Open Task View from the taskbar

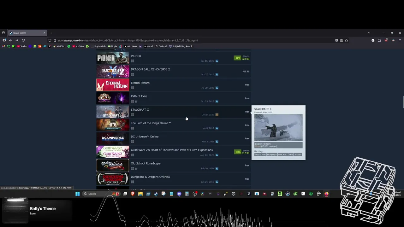[125, 194]
